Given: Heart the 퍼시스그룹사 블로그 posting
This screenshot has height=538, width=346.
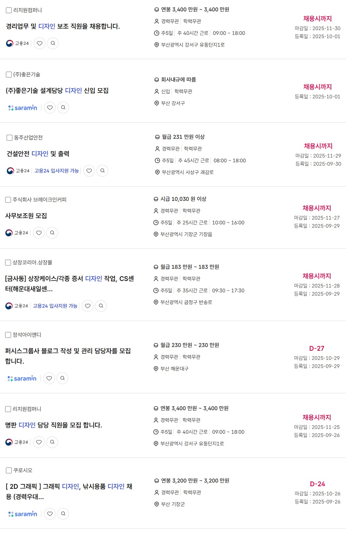Looking at the screenshot, I should tap(49, 378).
